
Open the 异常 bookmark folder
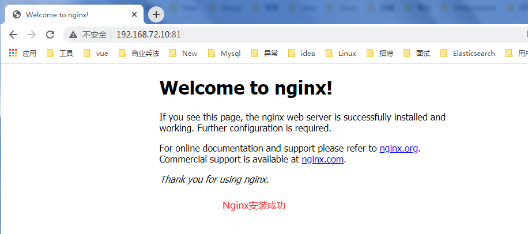265,53
